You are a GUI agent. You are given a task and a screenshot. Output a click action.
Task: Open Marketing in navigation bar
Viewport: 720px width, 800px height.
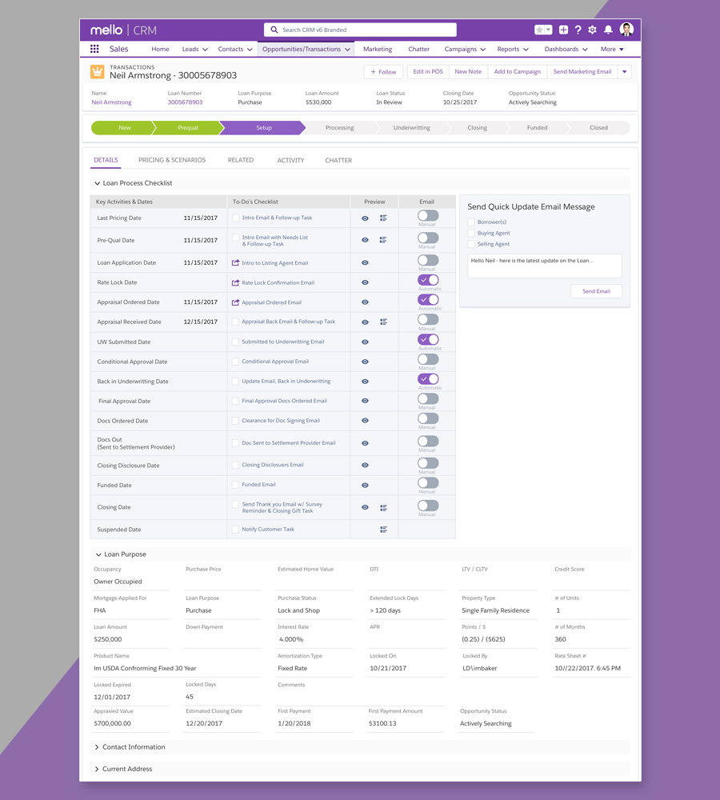(x=378, y=49)
